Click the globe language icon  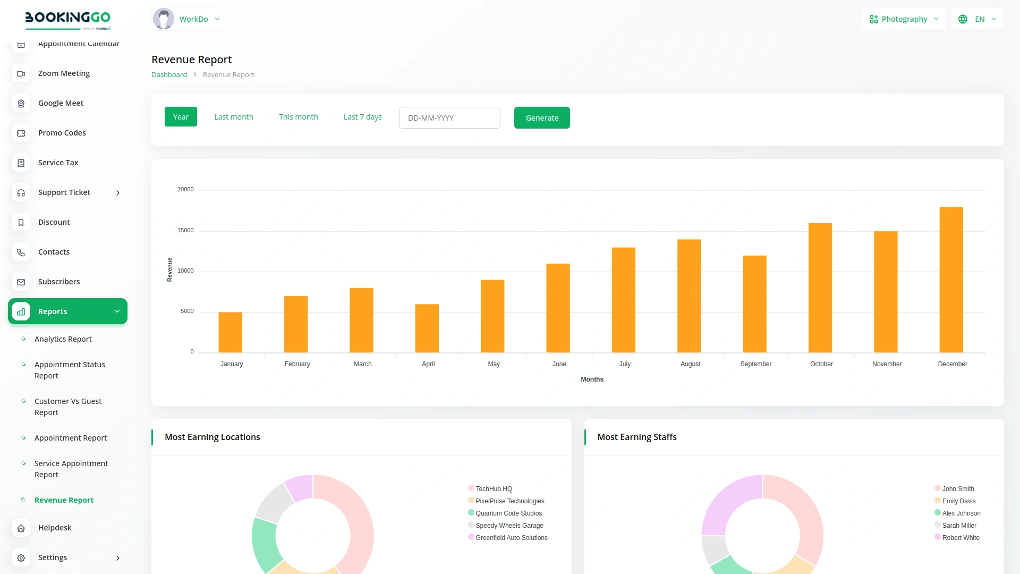point(963,19)
